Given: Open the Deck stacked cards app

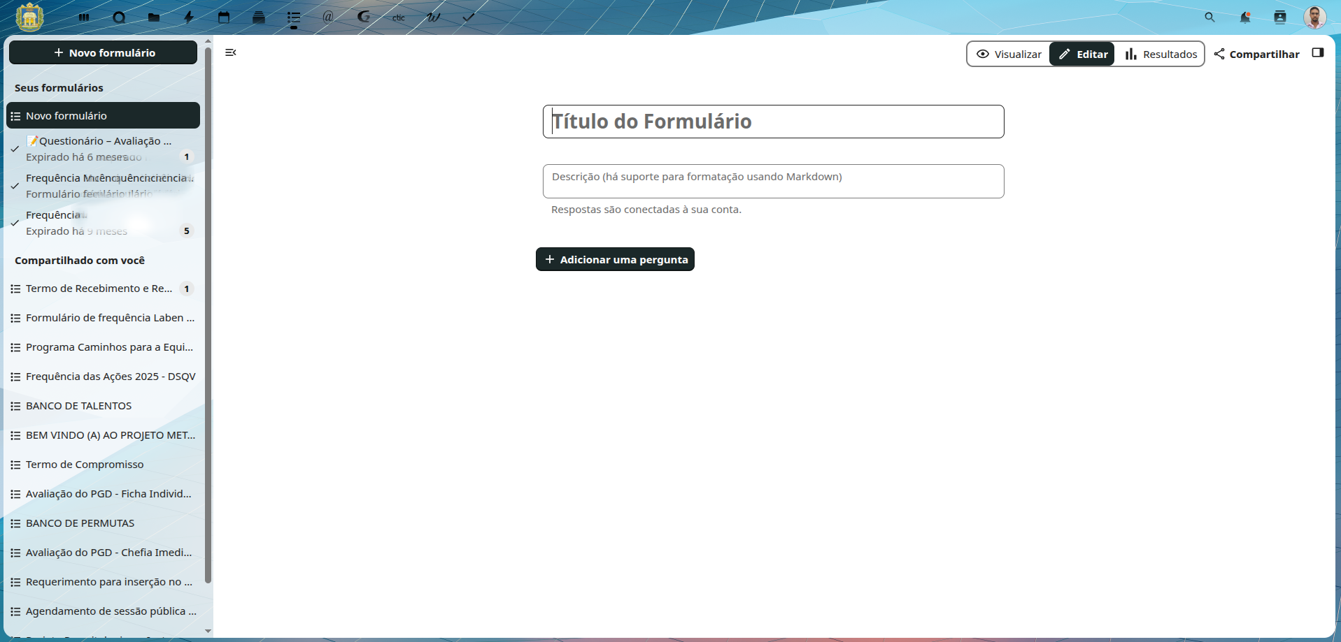Looking at the screenshot, I should pos(259,17).
